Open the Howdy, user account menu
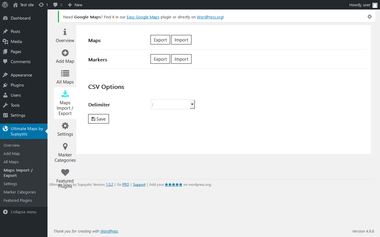 click(x=363, y=5)
